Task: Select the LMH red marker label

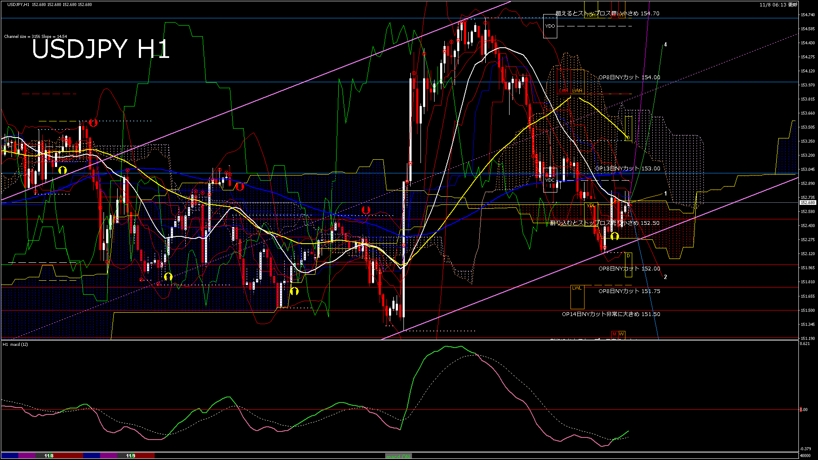Action: (x=563, y=91)
